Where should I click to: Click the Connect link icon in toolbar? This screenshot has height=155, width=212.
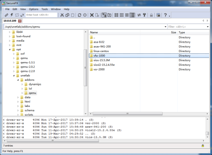click(6, 15)
